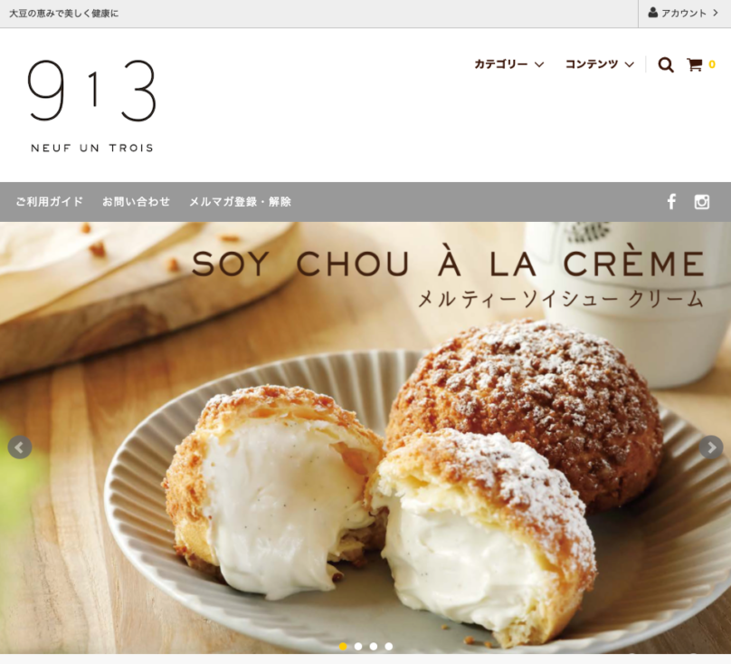The image size is (731, 664).
Task: Expand the カテゴリー dropdown menu
Action: pyautogui.click(x=509, y=64)
